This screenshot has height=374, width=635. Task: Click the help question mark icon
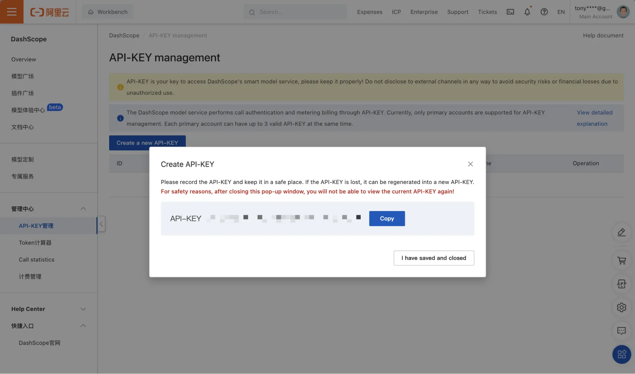pos(544,12)
